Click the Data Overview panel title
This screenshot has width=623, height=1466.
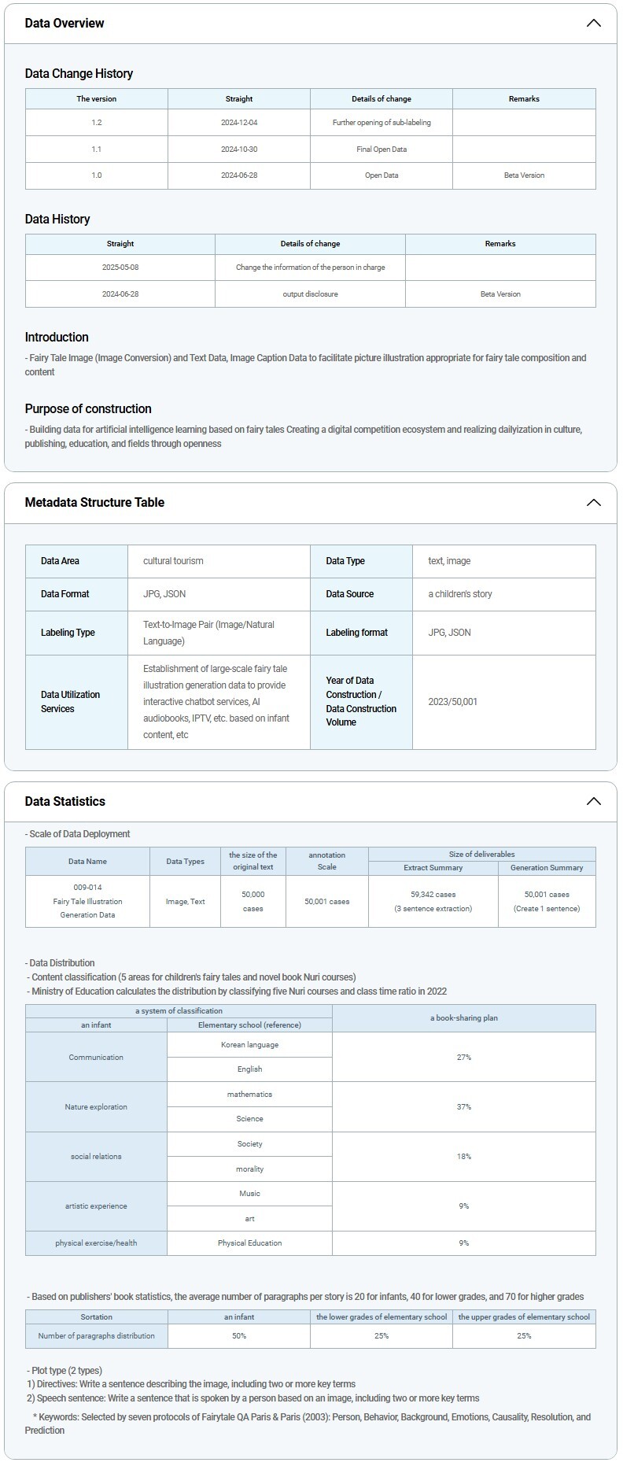point(65,23)
